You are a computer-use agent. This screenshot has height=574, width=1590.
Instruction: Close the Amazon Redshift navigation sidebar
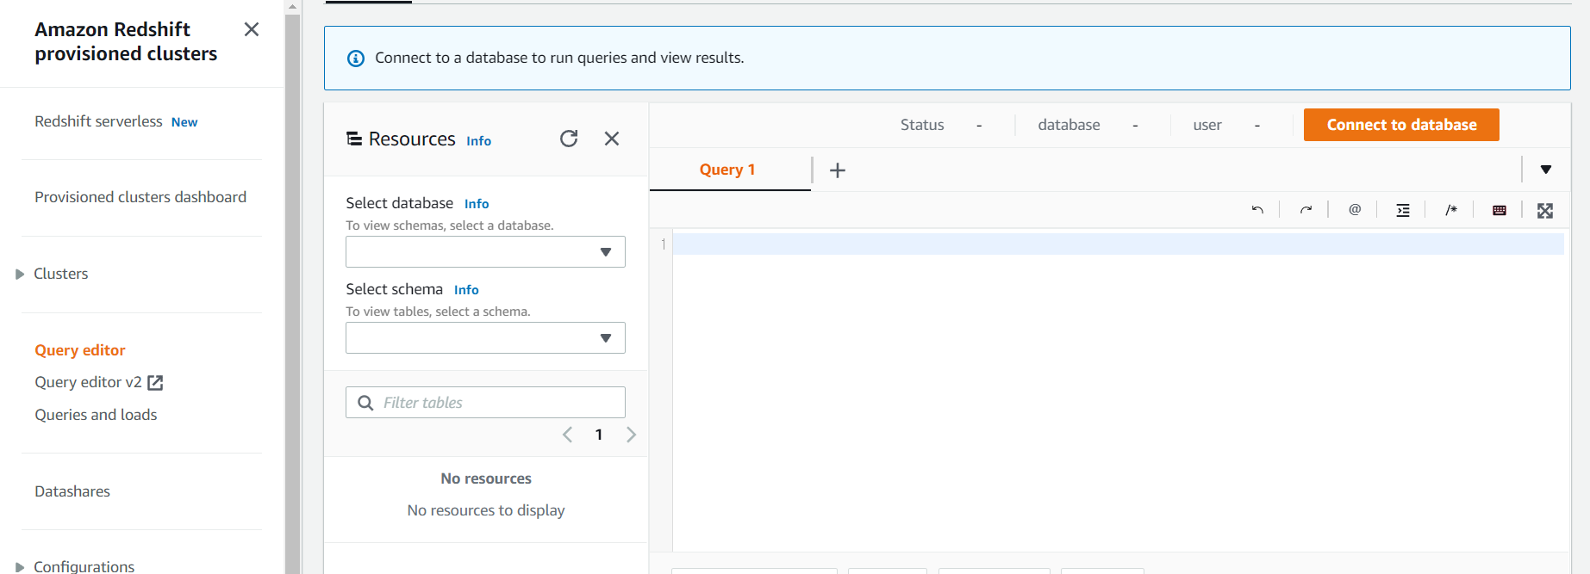[252, 29]
